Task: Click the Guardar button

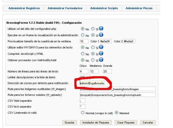Action: [70, 122]
